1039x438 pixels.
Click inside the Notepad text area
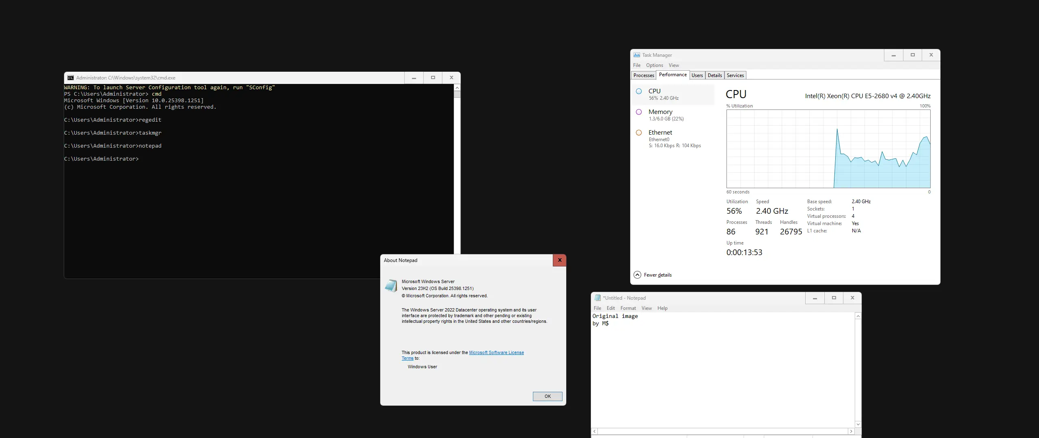pyautogui.click(x=722, y=373)
